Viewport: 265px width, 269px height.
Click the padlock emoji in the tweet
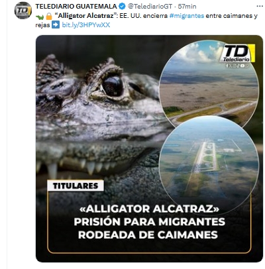(49, 16)
